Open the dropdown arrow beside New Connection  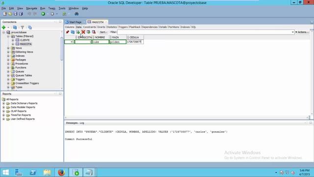point(8,28)
